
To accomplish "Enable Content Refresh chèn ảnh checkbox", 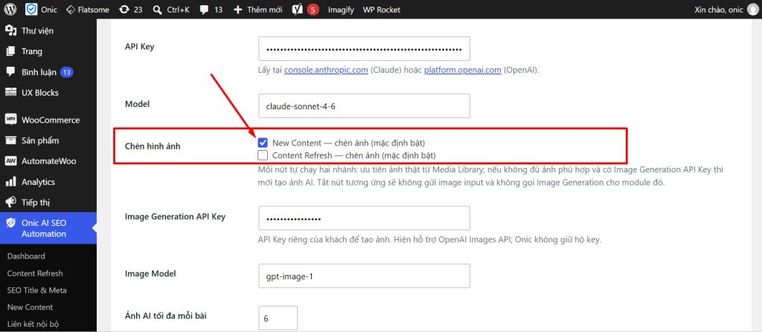I will 263,155.
